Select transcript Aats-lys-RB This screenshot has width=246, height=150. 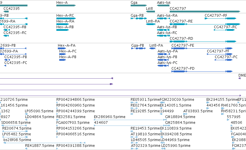[163, 30]
